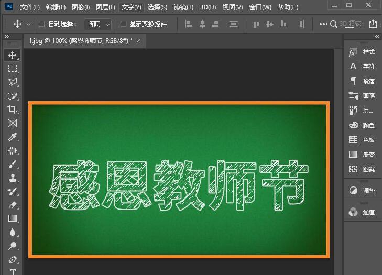
Task: Open the 文字(Y) menu
Action: click(132, 7)
